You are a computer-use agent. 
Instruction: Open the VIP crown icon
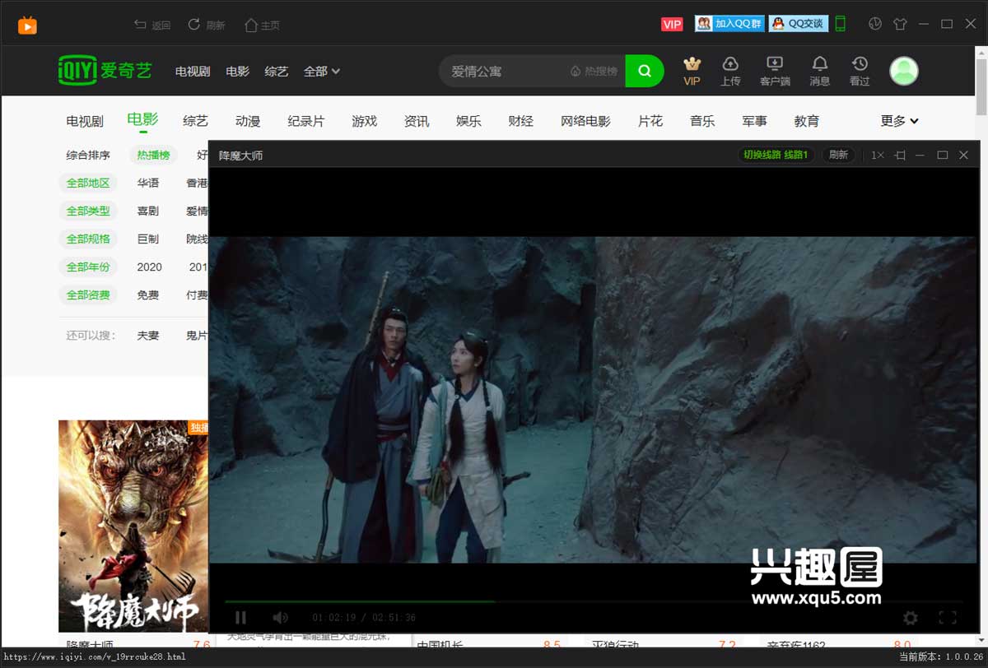pos(692,71)
